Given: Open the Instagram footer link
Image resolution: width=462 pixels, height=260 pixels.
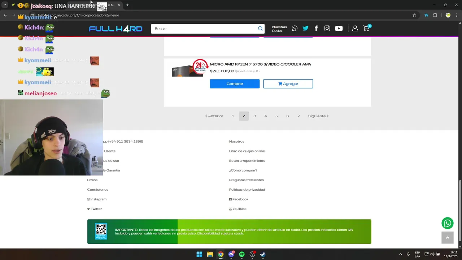Looking at the screenshot, I should (x=97, y=199).
